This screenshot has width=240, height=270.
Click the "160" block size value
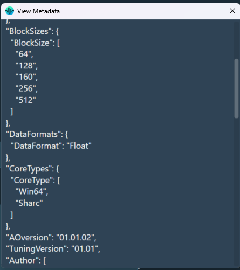(25, 77)
